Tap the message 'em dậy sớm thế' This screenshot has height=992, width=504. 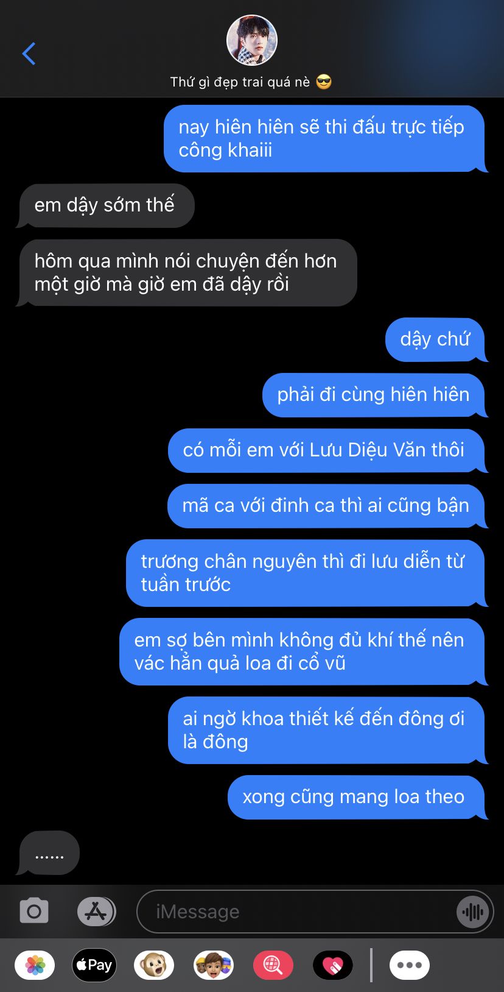105,205
